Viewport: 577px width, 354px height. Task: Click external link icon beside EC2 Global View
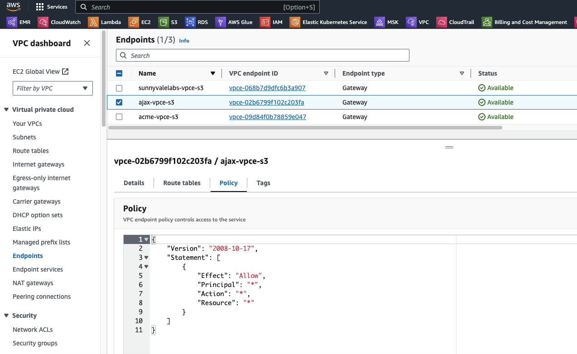[65, 72]
